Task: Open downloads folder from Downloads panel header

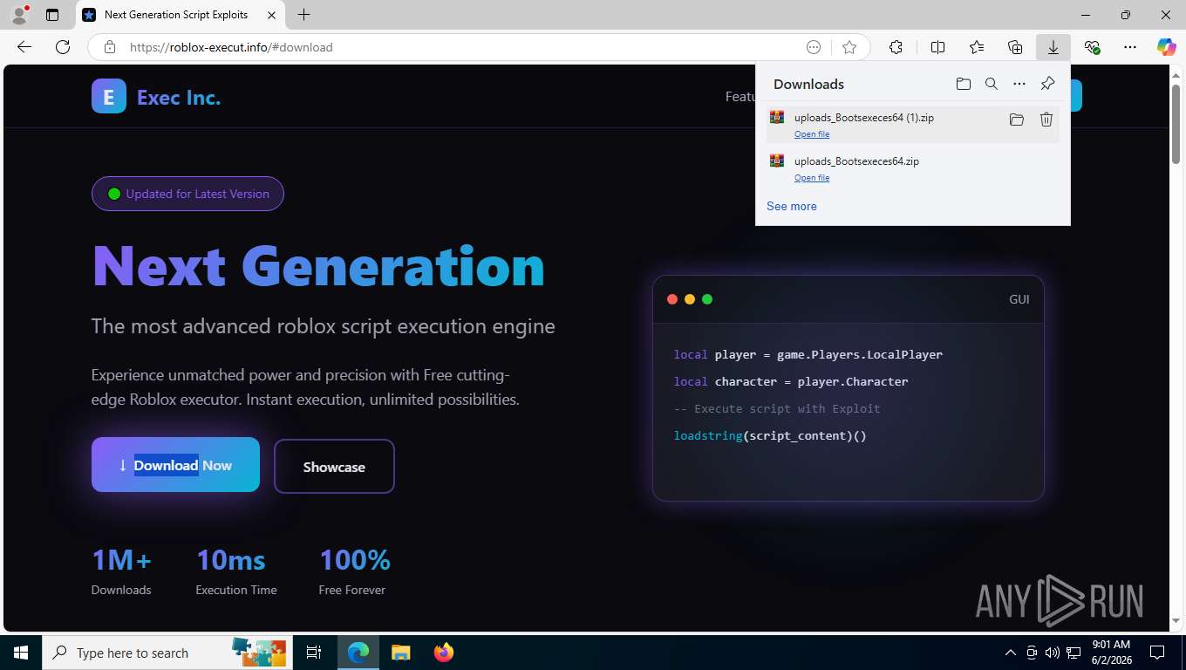Action: (964, 84)
